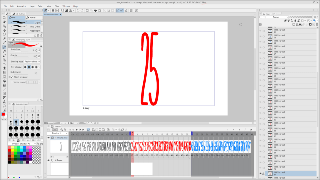The image size is (320, 180).
Task: Step to the next frame in the timeline
Action: (x=80, y=129)
